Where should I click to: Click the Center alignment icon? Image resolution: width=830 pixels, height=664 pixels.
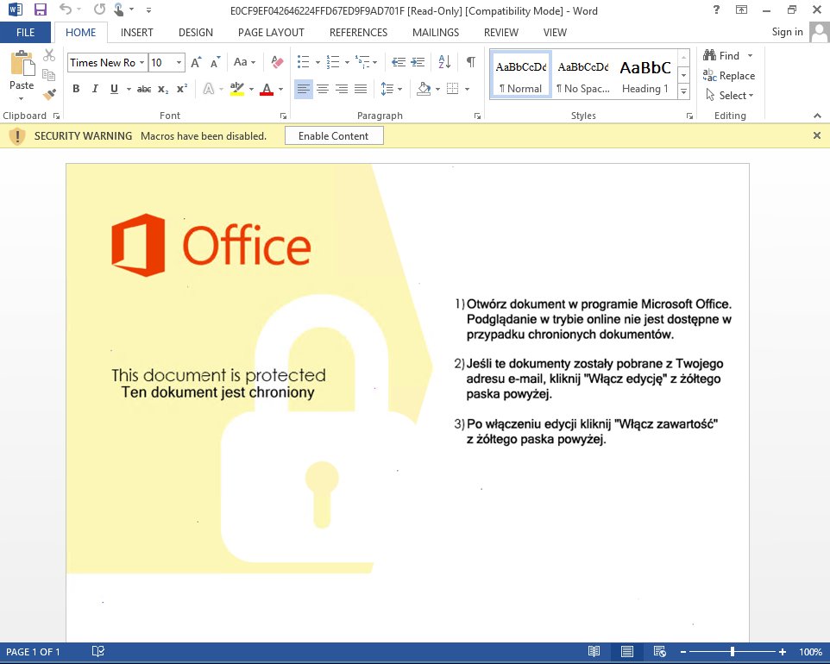323,89
